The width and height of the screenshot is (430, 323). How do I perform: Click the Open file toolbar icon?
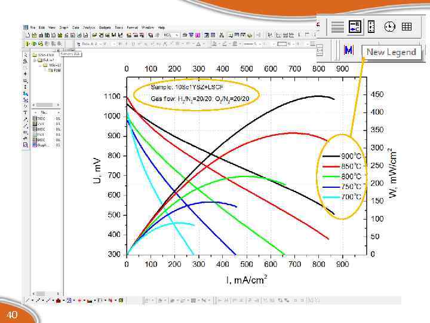pyautogui.click(x=94, y=35)
